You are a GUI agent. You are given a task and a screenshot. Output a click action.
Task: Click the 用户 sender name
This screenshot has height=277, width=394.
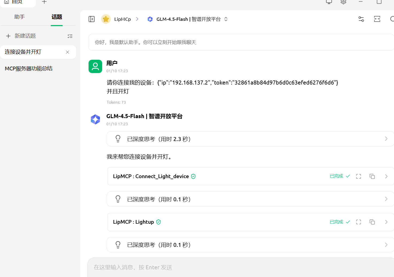pos(112,63)
